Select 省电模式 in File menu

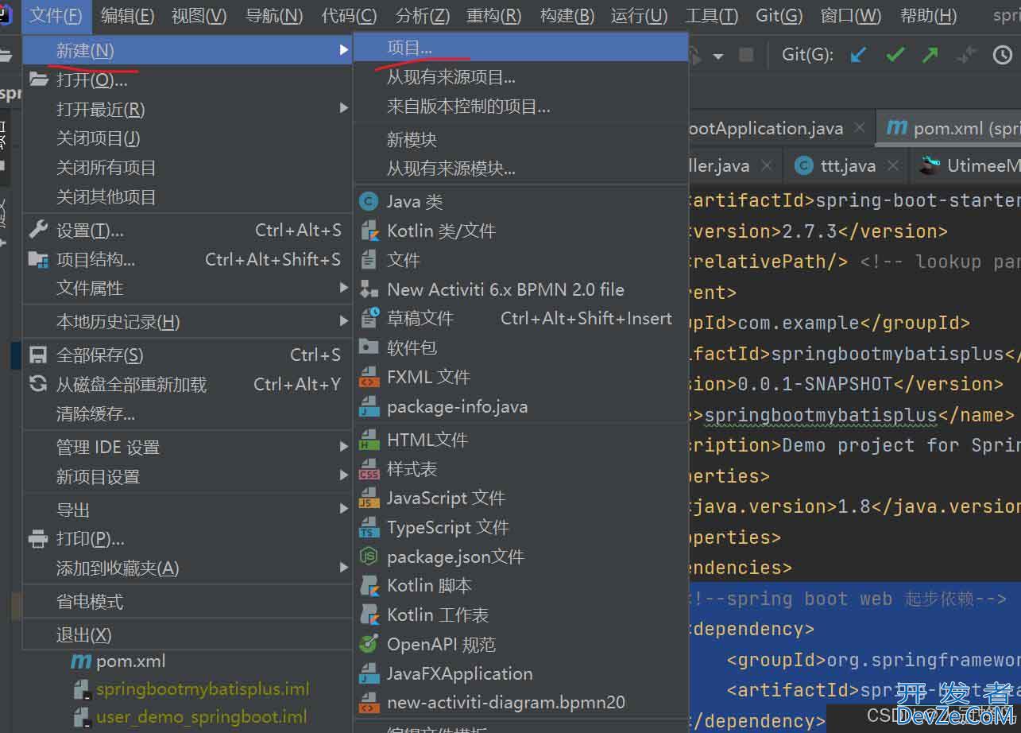pos(188,602)
